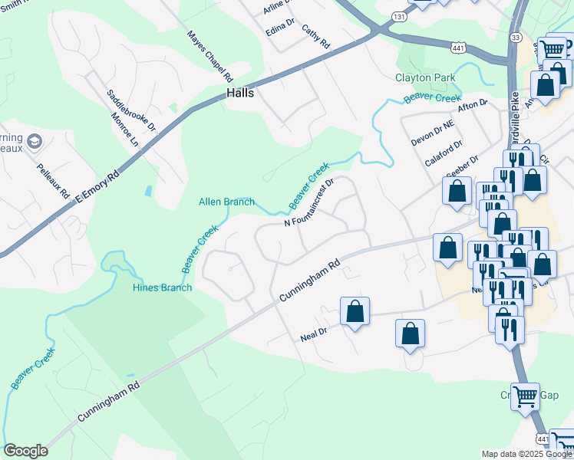Select the N Fountaincrest Dr label
Screen dimensions: 574x460
click(x=310, y=202)
